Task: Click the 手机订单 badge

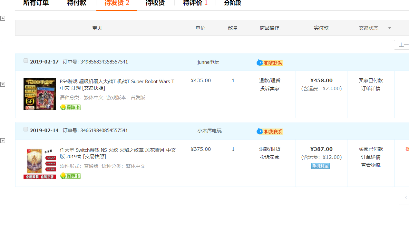Action: pos(320,166)
